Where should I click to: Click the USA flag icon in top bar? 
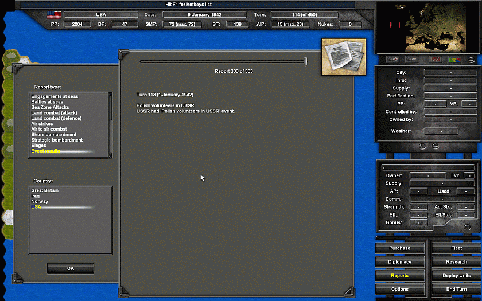(x=54, y=15)
